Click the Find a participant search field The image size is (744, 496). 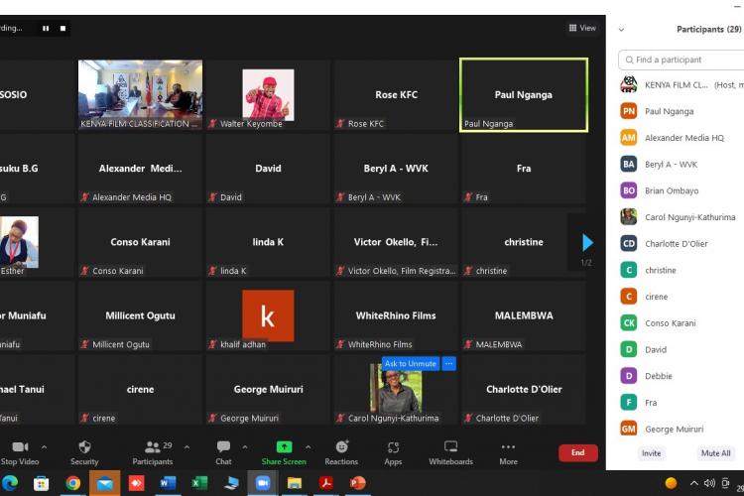click(x=684, y=60)
